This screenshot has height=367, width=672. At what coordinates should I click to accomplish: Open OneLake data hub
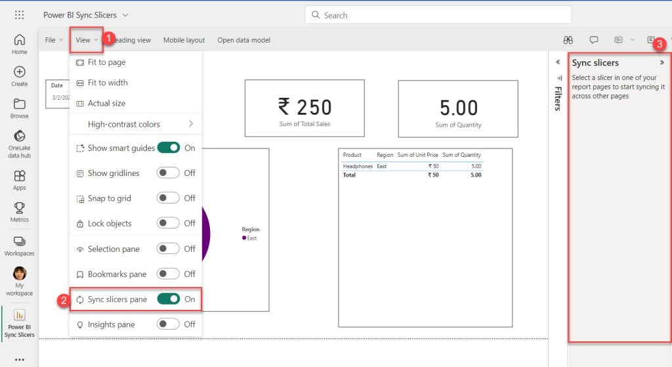point(19,144)
